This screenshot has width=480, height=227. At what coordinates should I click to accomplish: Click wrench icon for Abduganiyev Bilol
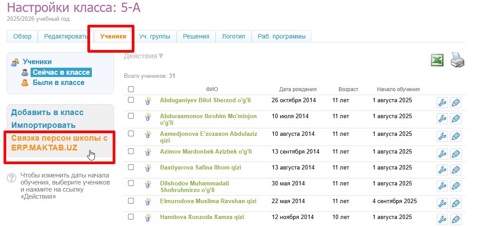442,103
